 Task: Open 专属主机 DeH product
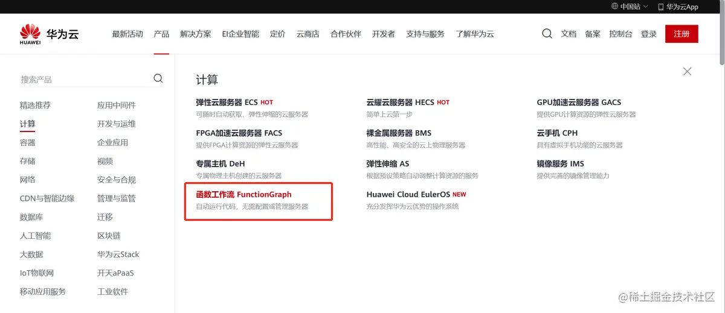click(221, 163)
